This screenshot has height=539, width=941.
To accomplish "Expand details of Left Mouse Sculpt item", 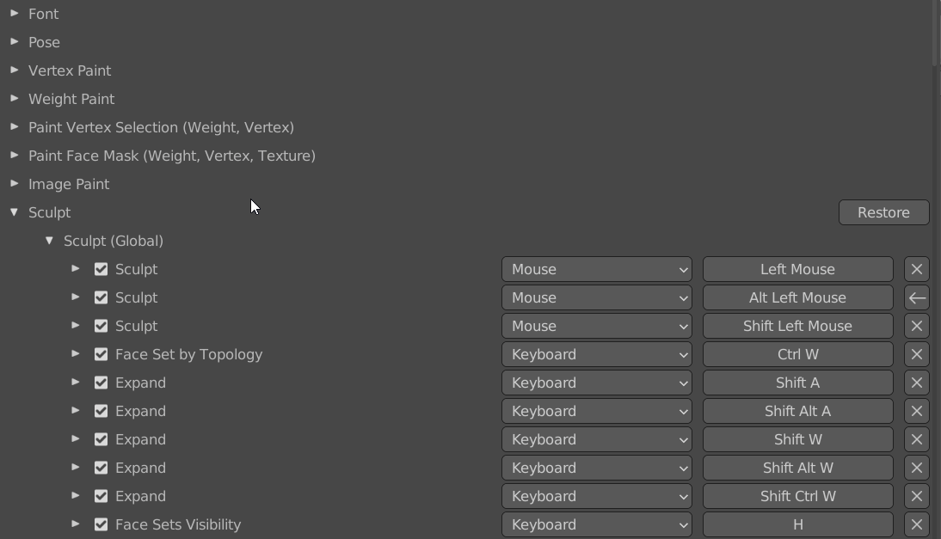I will pos(76,268).
